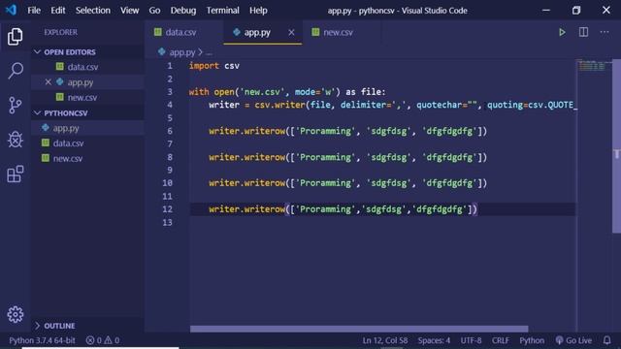
Task: Open data.csv in PYTHONCSV folder
Action: click(x=69, y=143)
